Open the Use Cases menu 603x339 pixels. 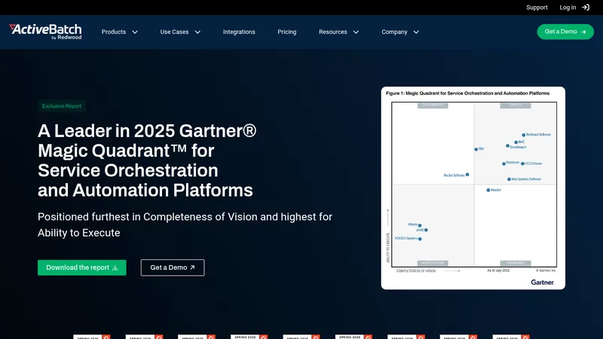pyautogui.click(x=174, y=32)
